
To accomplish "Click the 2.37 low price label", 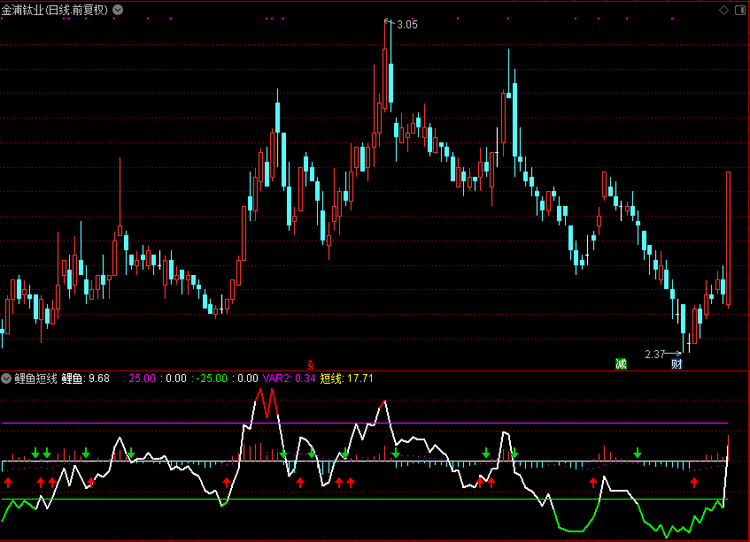I will click(x=654, y=355).
